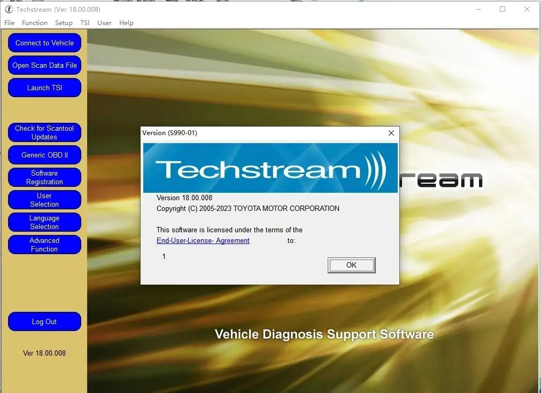Image resolution: width=541 pixels, height=393 pixels.
Task: Open Language Selection
Action: (44, 222)
